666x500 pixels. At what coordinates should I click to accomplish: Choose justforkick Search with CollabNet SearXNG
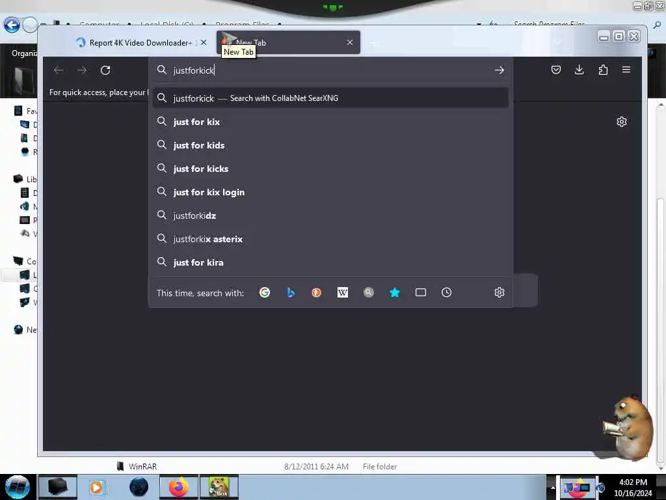pyautogui.click(x=330, y=98)
